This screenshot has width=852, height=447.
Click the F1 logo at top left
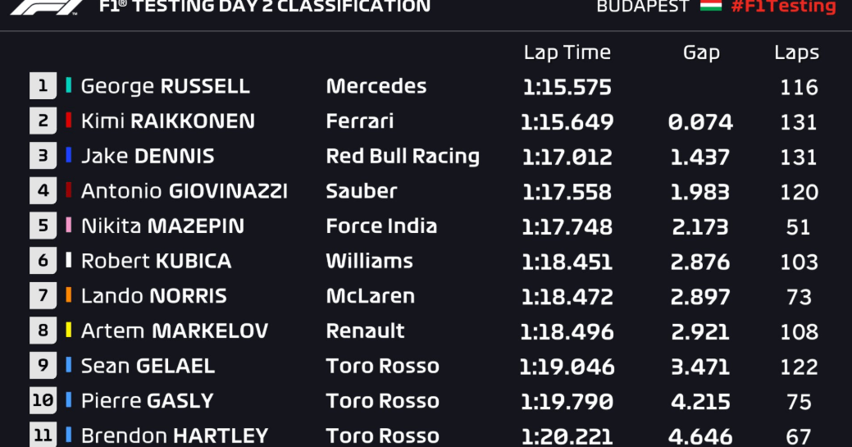(48, 7)
